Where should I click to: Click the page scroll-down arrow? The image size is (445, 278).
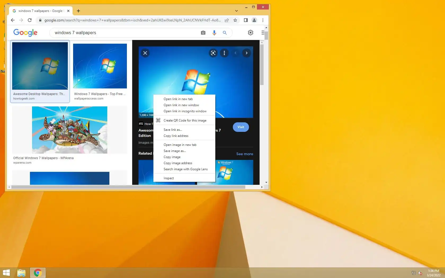pyautogui.click(x=266, y=182)
